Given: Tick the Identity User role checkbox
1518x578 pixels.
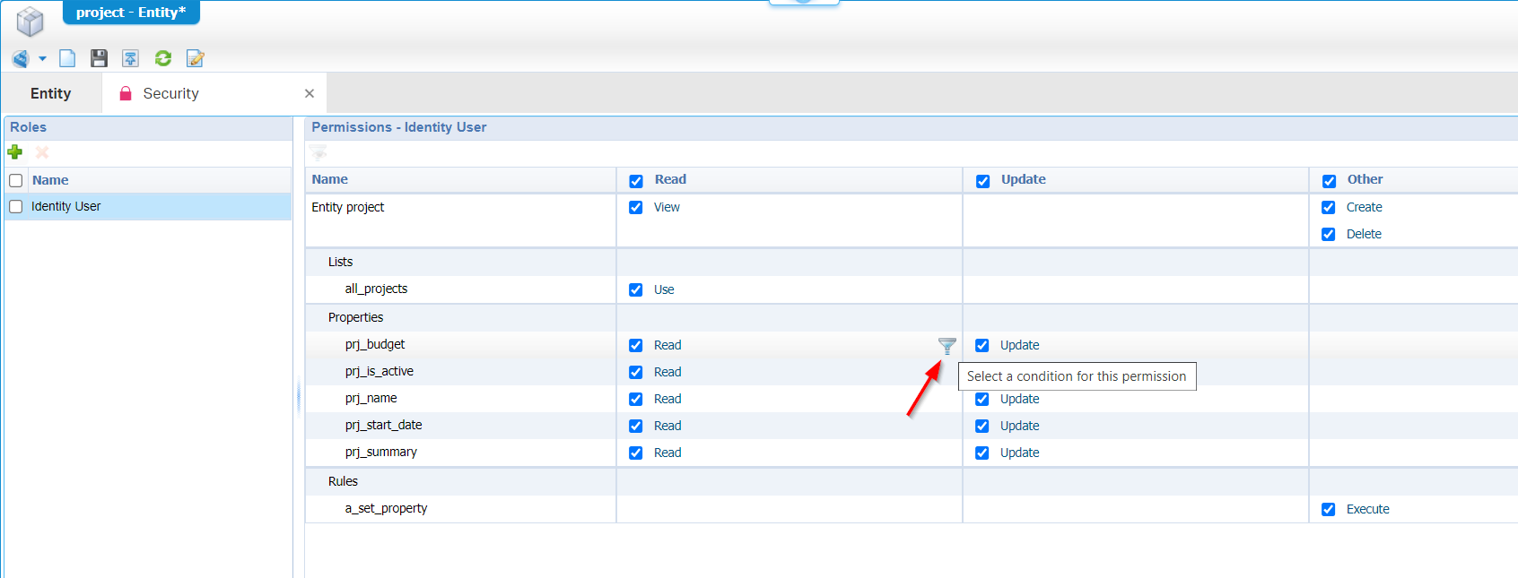Looking at the screenshot, I should (x=16, y=207).
